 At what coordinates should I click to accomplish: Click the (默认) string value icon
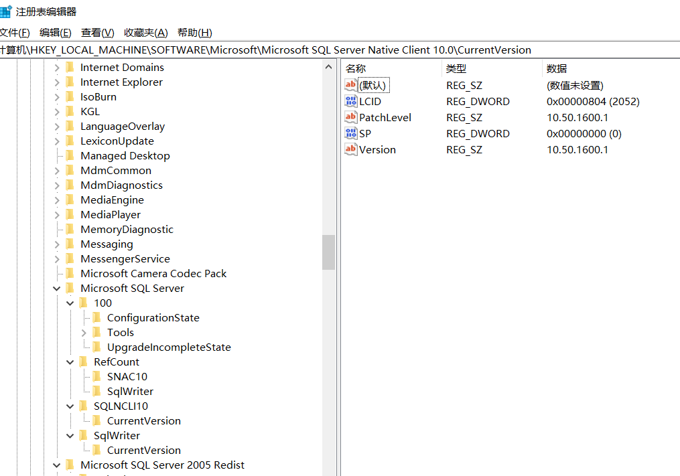351,85
